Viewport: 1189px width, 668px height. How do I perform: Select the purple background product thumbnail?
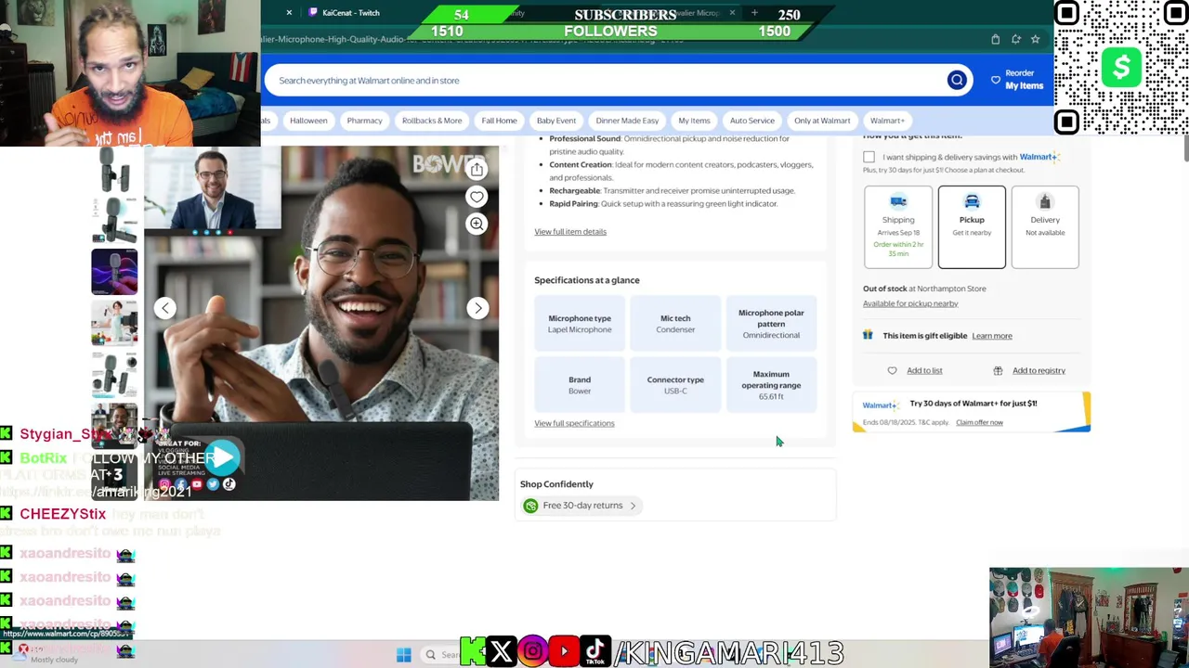(114, 272)
